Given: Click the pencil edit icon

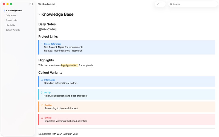Looking at the screenshot, I should coord(158,4).
